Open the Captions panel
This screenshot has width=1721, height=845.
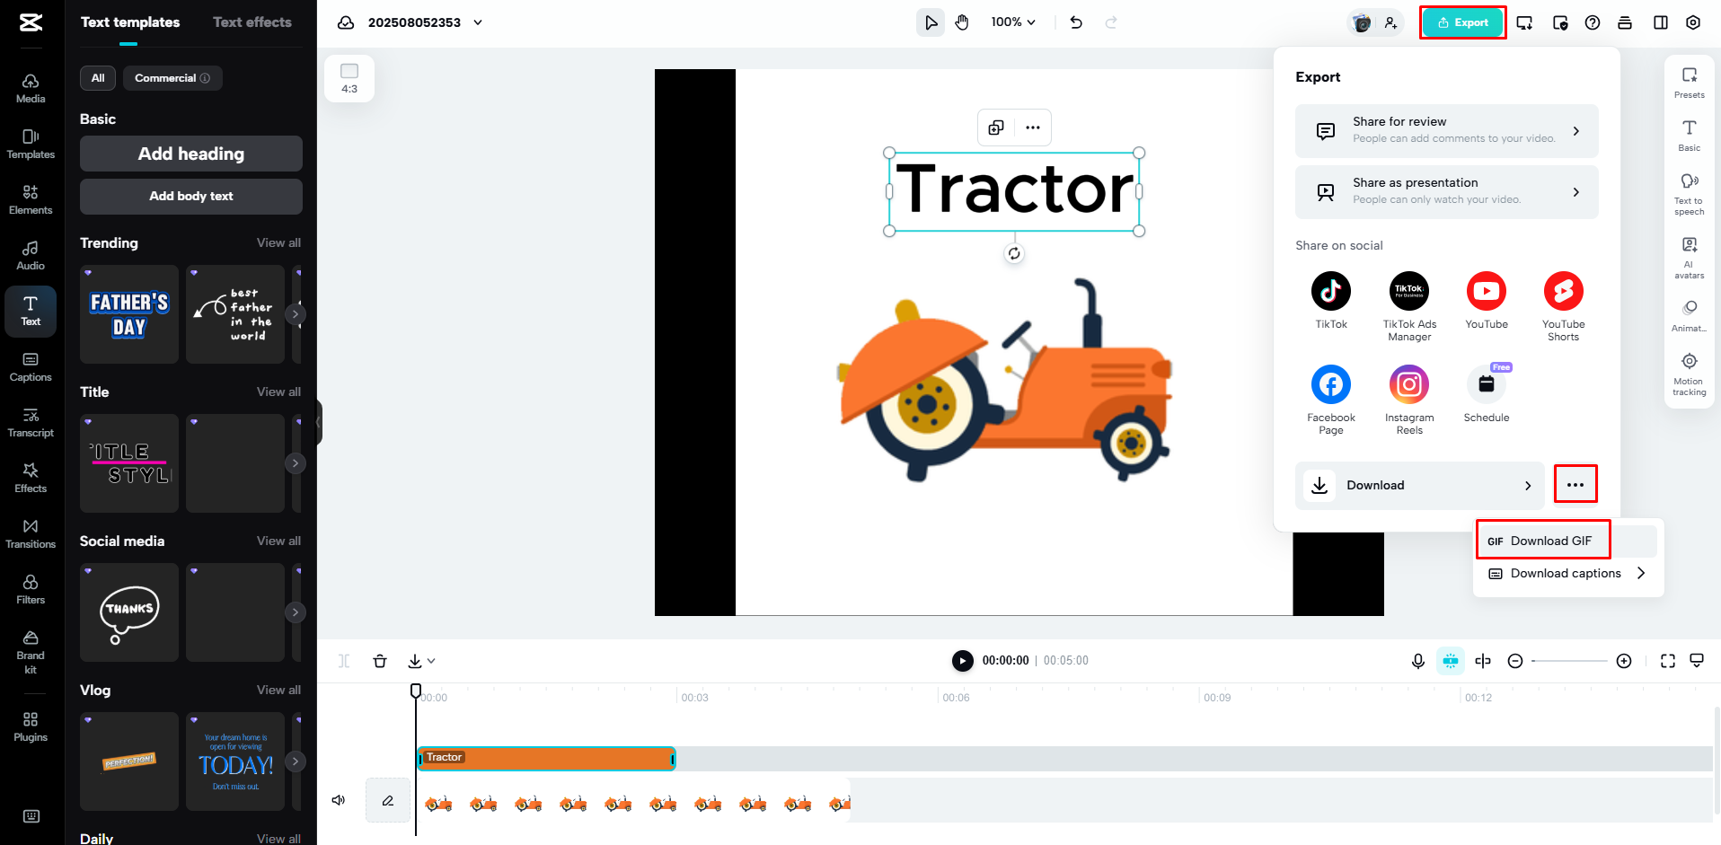click(x=31, y=366)
